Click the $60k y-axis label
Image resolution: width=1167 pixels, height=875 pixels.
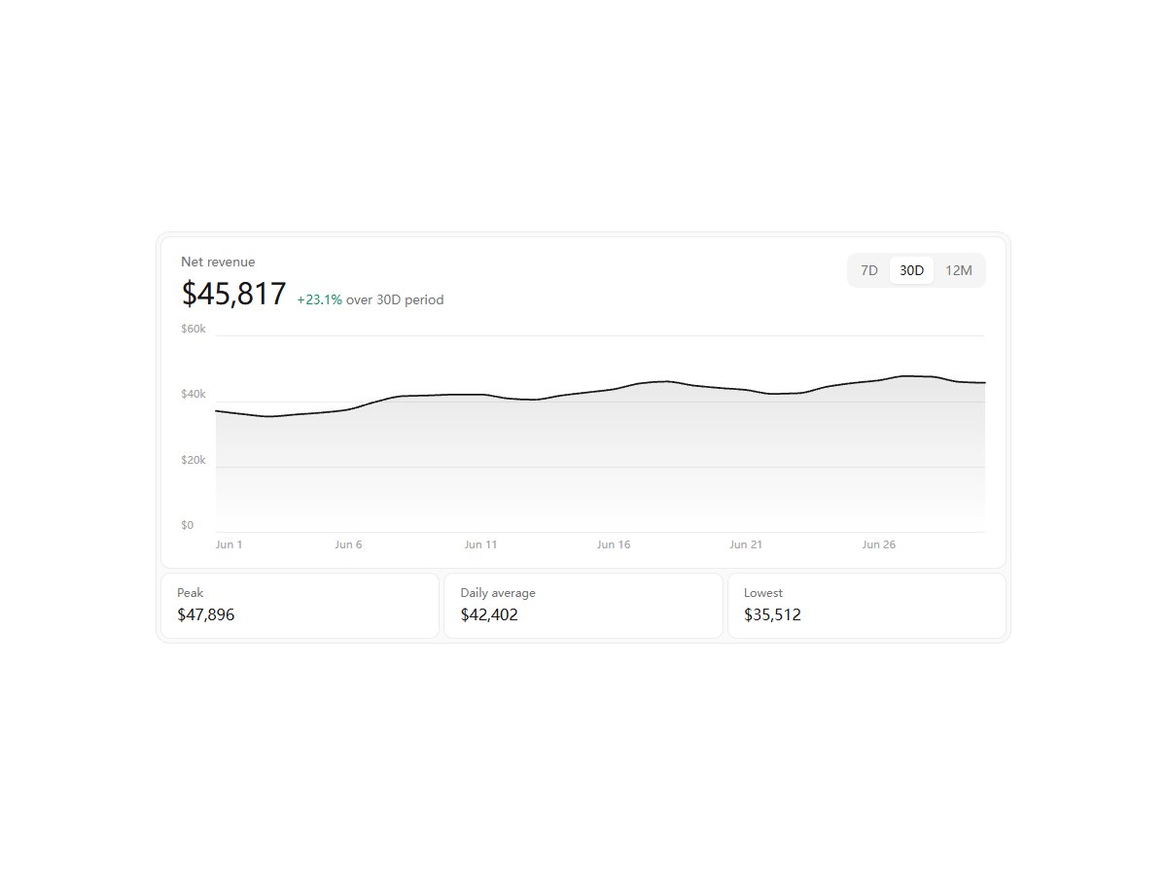point(194,329)
